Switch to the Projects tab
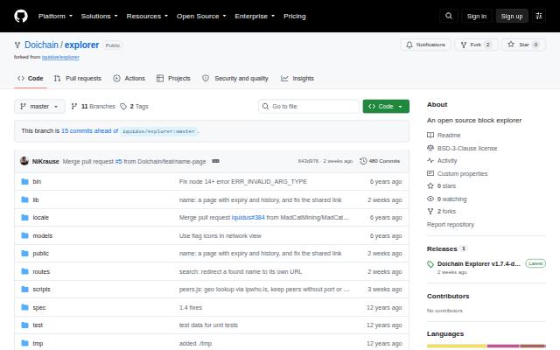 point(173,78)
